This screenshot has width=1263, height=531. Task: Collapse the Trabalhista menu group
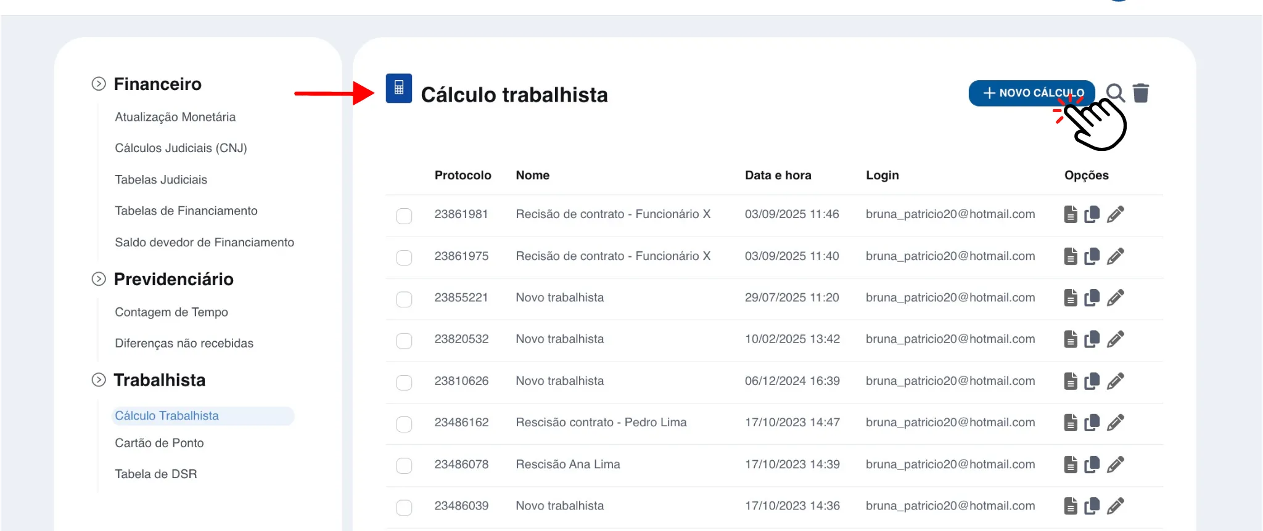(99, 380)
